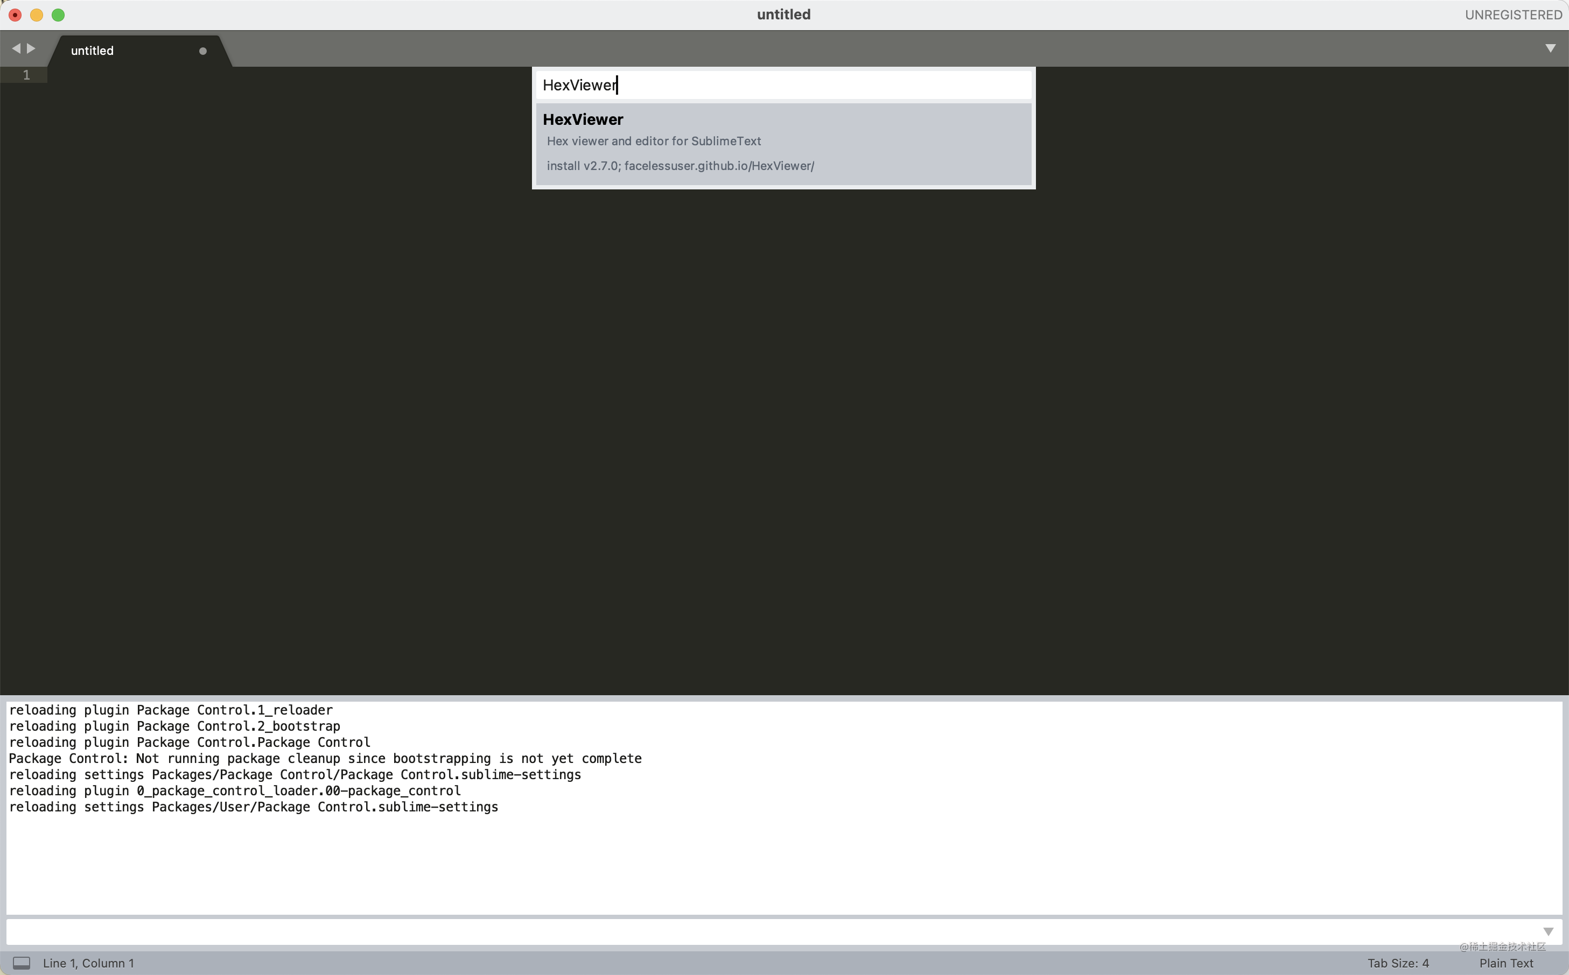
Task: Click install v2.7.0 facelessuser.github.io text
Action: tap(680, 166)
